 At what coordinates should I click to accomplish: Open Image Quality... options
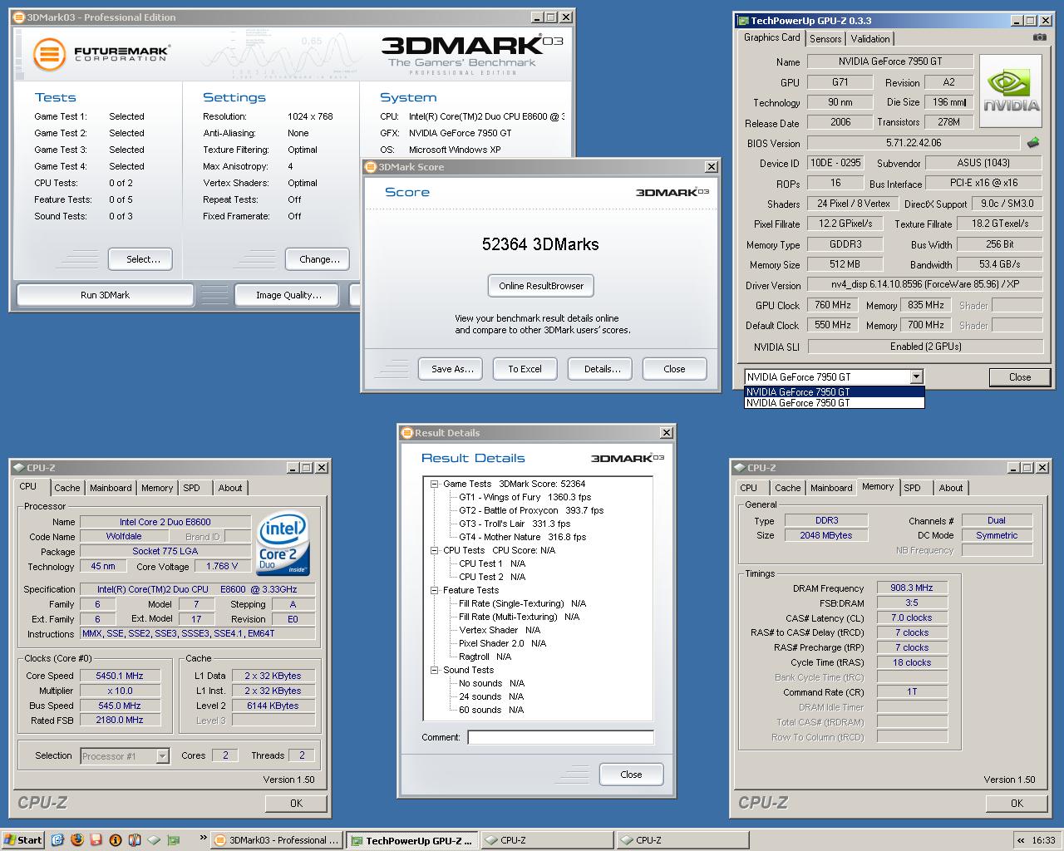[288, 295]
